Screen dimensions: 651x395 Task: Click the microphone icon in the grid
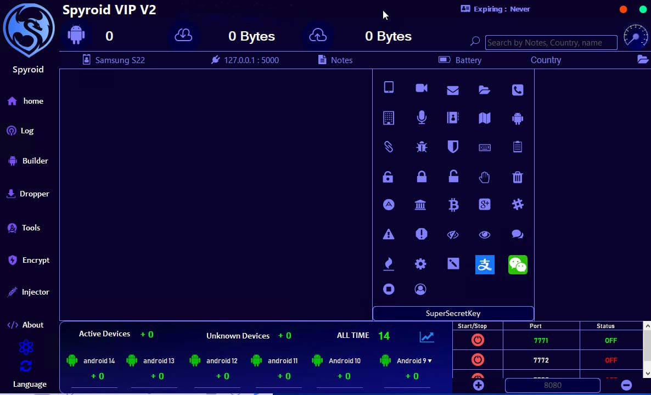(421, 117)
